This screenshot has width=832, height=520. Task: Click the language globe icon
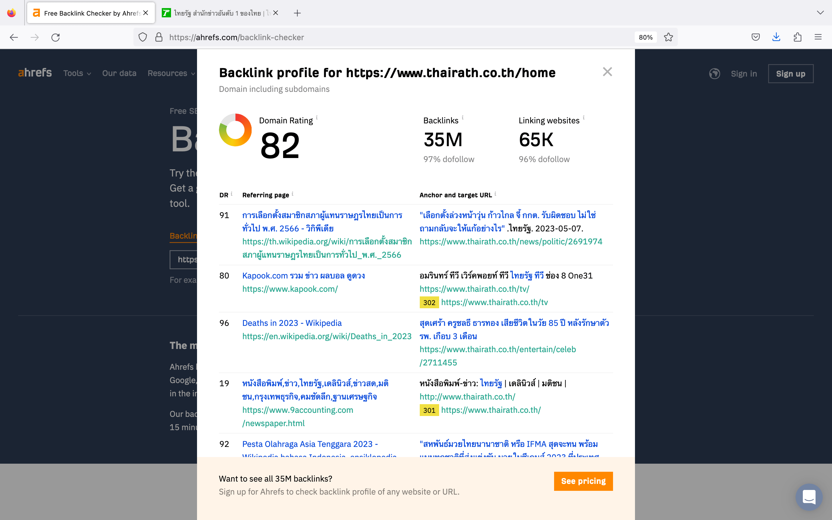tap(714, 74)
